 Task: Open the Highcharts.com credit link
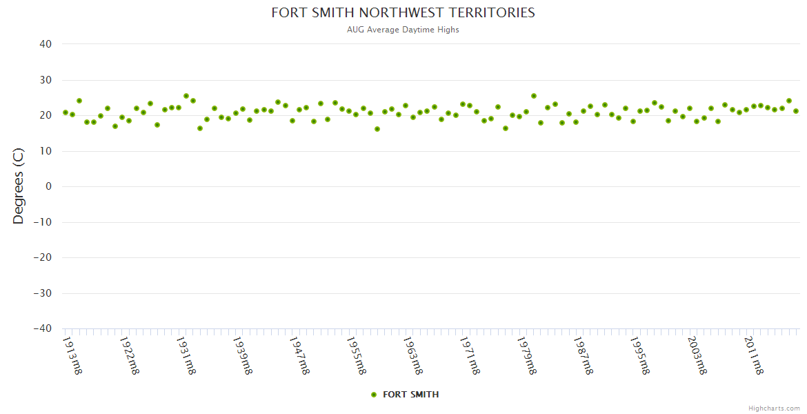pos(774,408)
